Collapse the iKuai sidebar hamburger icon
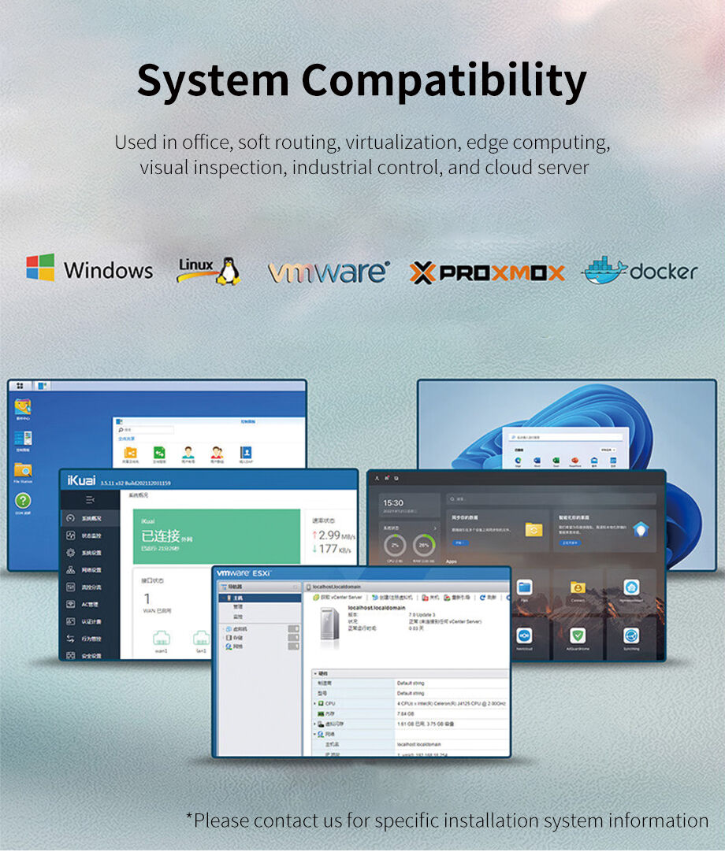Viewport: 725px width, 852px height. coord(90,499)
